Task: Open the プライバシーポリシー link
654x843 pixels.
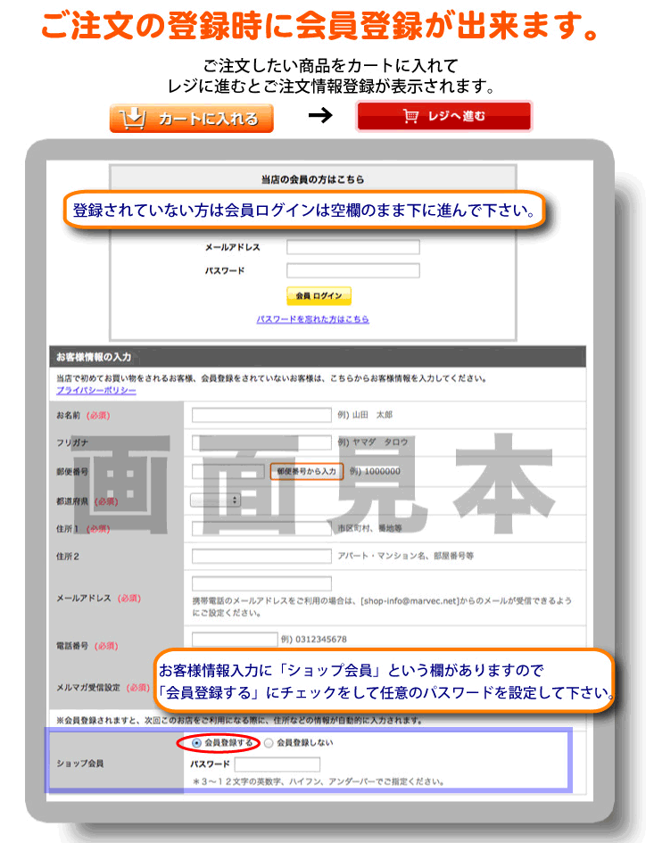Action: [96, 391]
